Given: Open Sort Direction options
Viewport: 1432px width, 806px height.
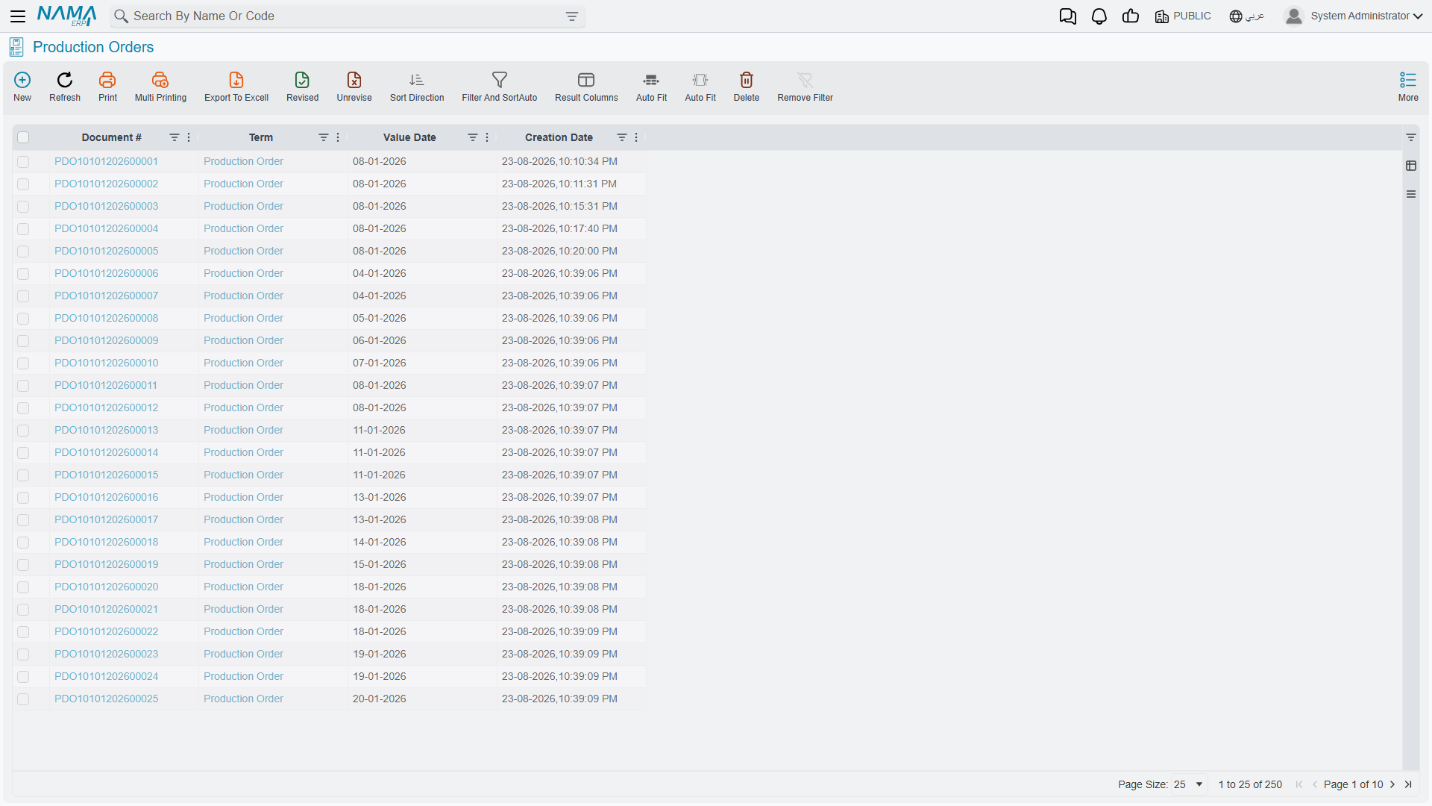Looking at the screenshot, I should pos(417,80).
